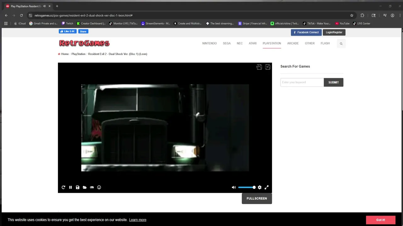Open Twitch bookmark
The image size is (403, 226).
coord(67,24)
